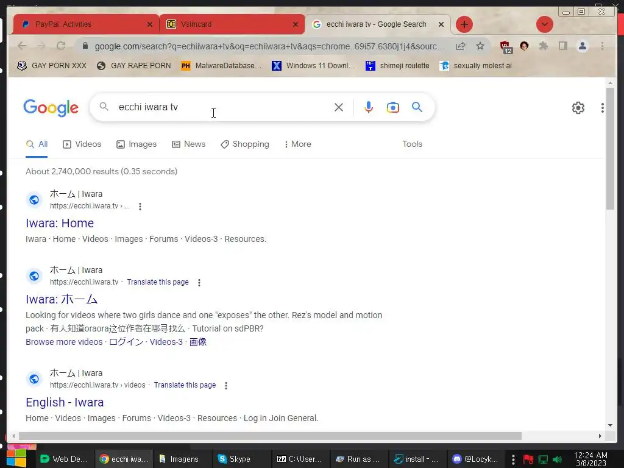This screenshot has height=468, width=624.
Task: Open the search Tools options
Action: tap(413, 144)
